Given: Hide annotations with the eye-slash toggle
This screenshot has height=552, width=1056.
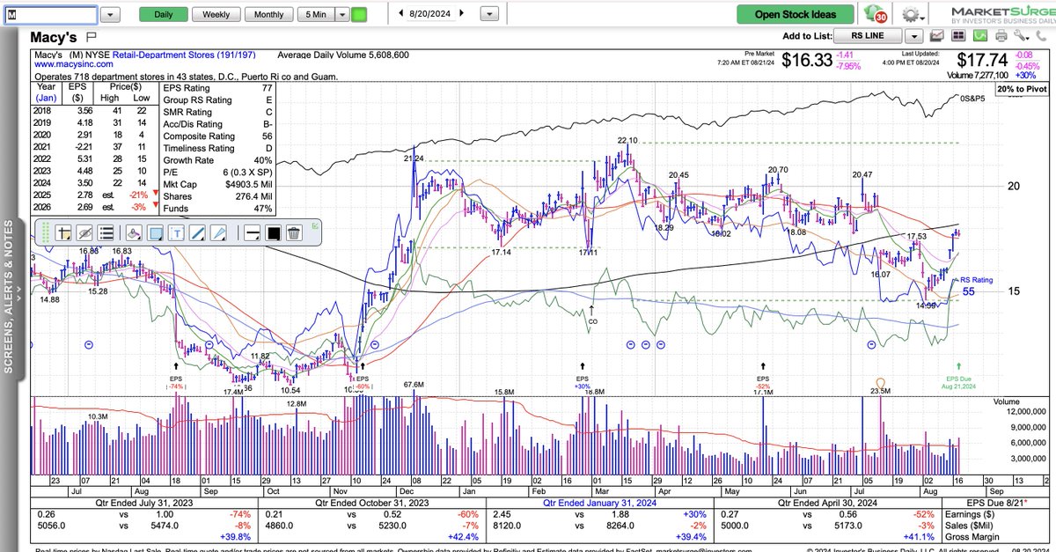Looking at the screenshot, I should pos(84,233).
